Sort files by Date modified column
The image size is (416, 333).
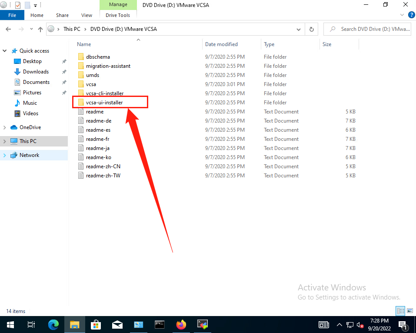pyautogui.click(x=221, y=44)
